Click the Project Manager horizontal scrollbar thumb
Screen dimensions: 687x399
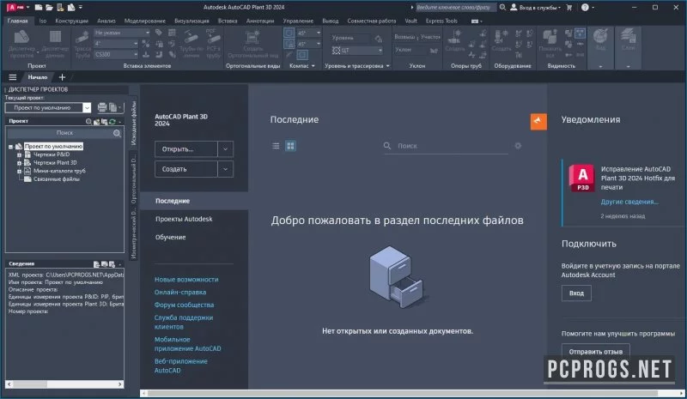point(30,384)
